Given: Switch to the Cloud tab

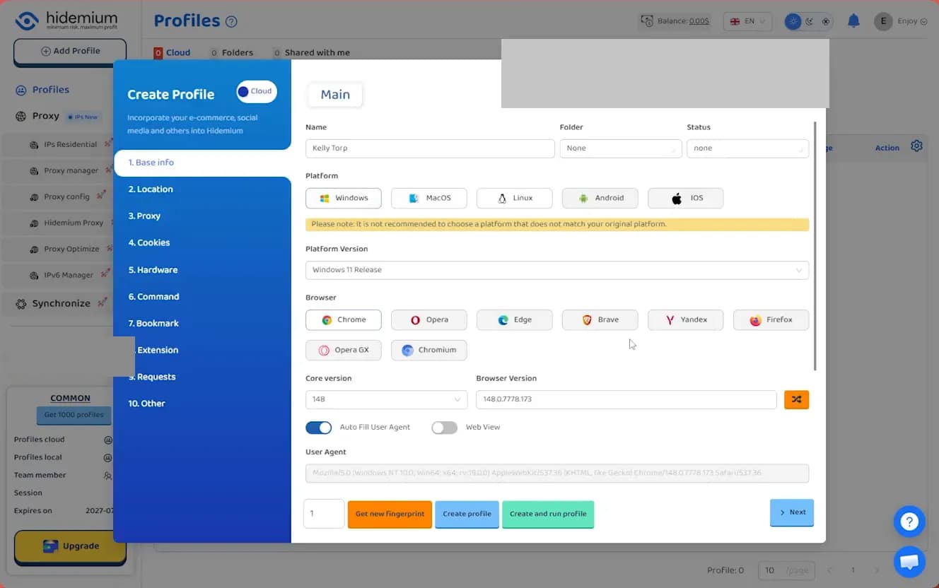Looking at the screenshot, I should (173, 52).
